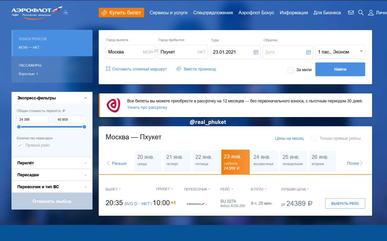This screenshot has height=241, width=387.
Task: Open 'Составить сложный маршрут' link
Action: [x=139, y=69]
